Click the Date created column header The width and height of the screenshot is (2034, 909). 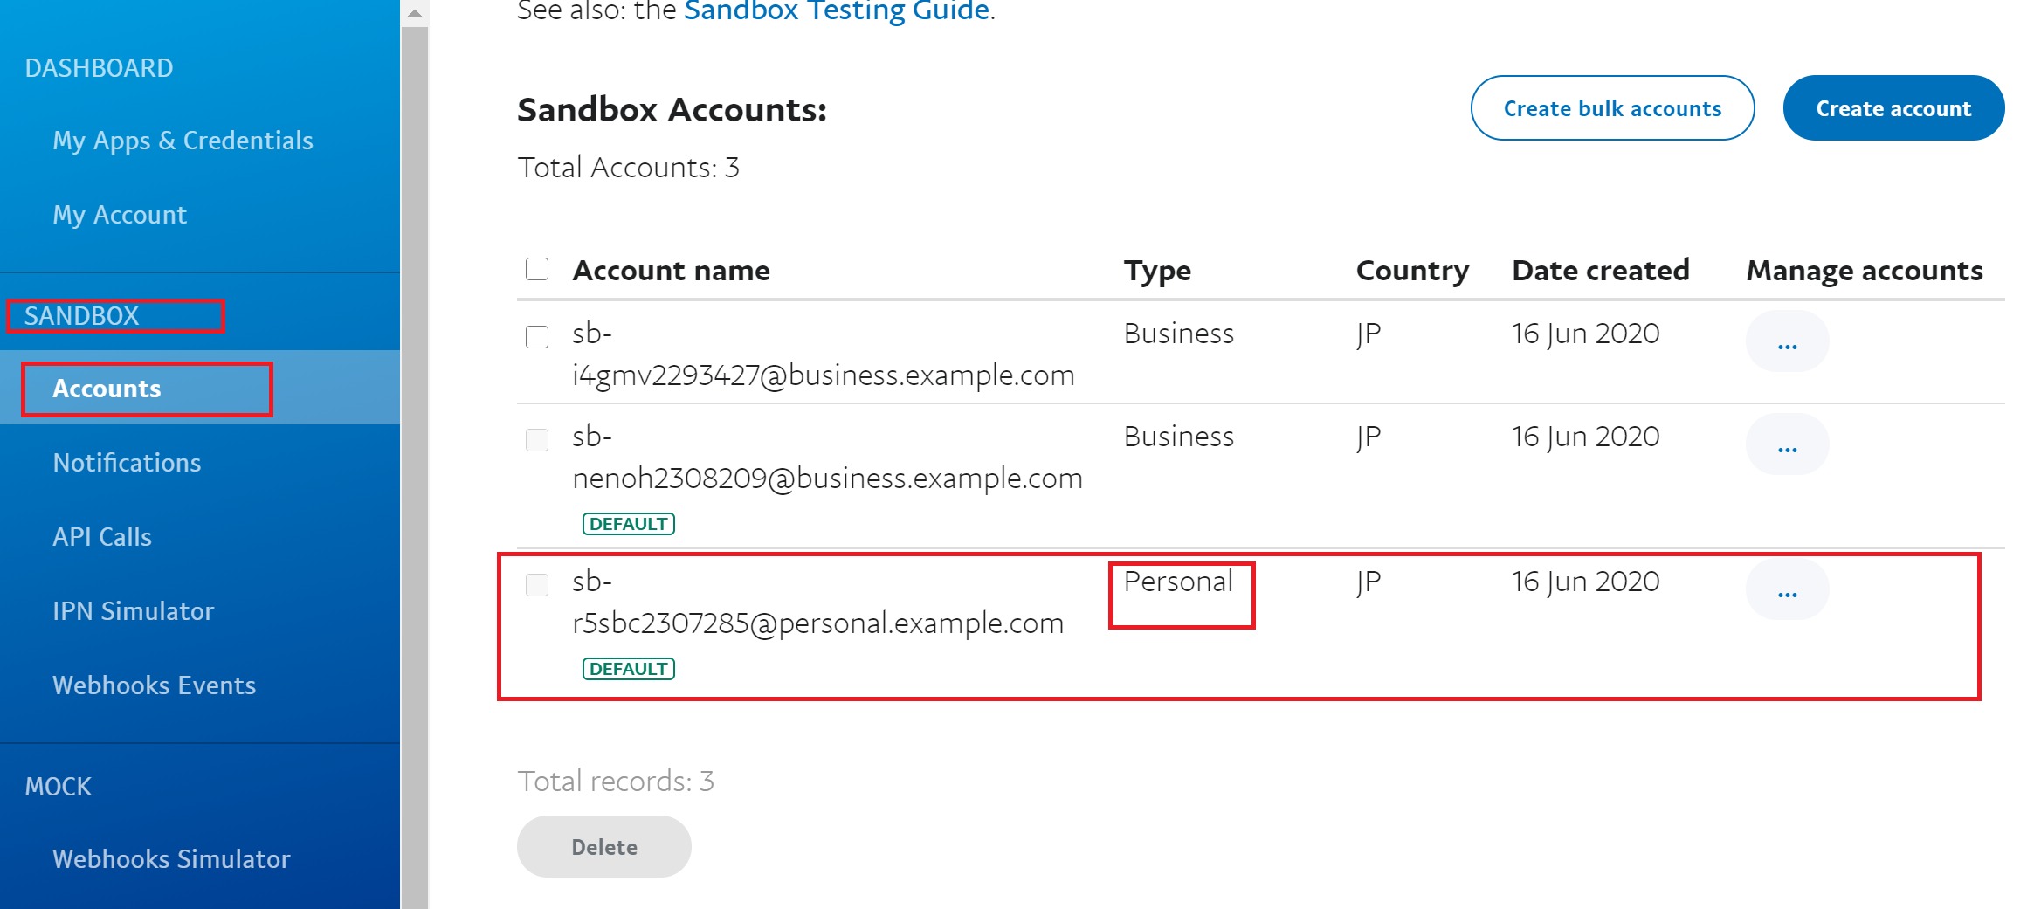click(x=1600, y=271)
